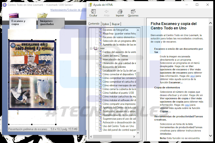The height and width of the screenshot is (143, 215).
Task: Open Magichop: guardar varias fotografías topic
Action: click(x=119, y=33)
